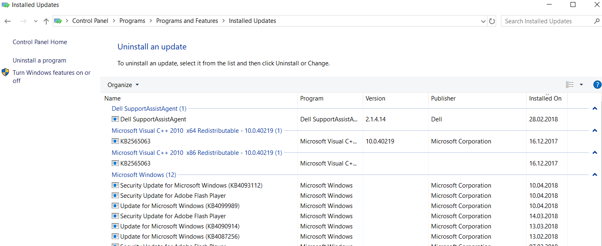Select Update for Microsoft Windows (KB4087256)

click(180, 237)
